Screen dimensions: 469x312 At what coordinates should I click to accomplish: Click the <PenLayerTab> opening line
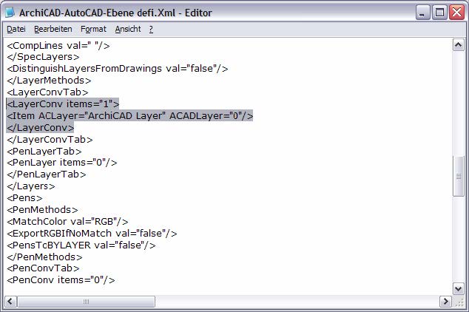tap(44, 152)
